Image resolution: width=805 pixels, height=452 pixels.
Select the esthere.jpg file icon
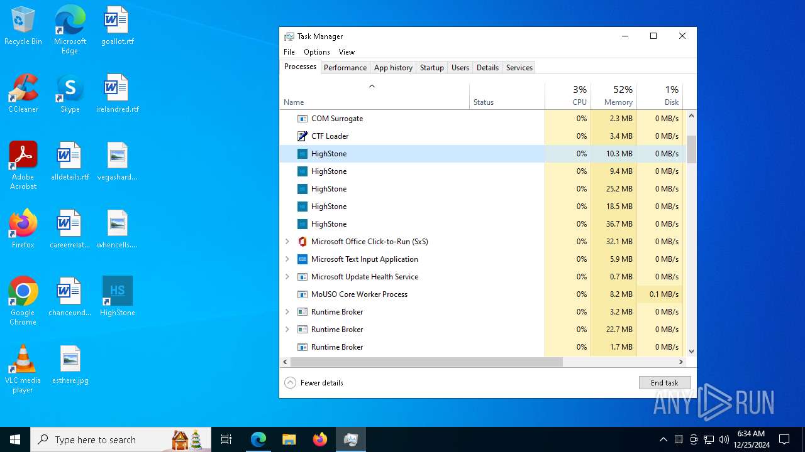[70, 365]
